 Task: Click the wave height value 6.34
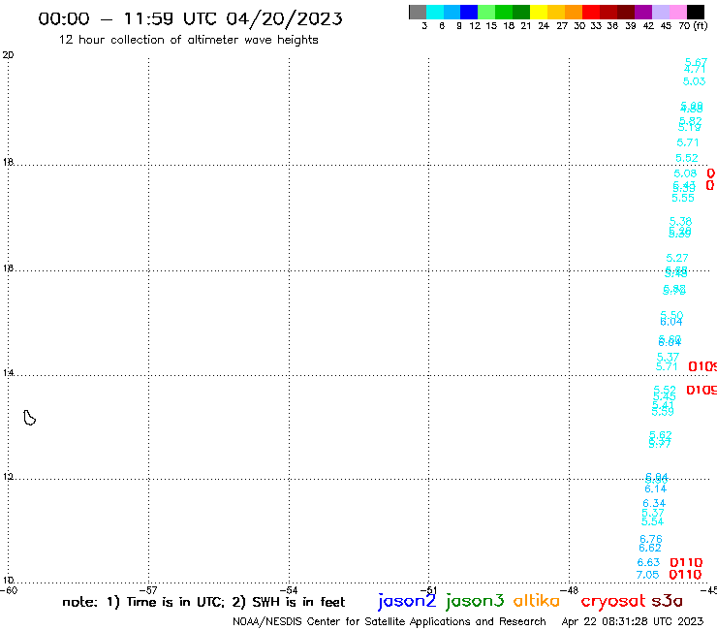pos(654,503)
